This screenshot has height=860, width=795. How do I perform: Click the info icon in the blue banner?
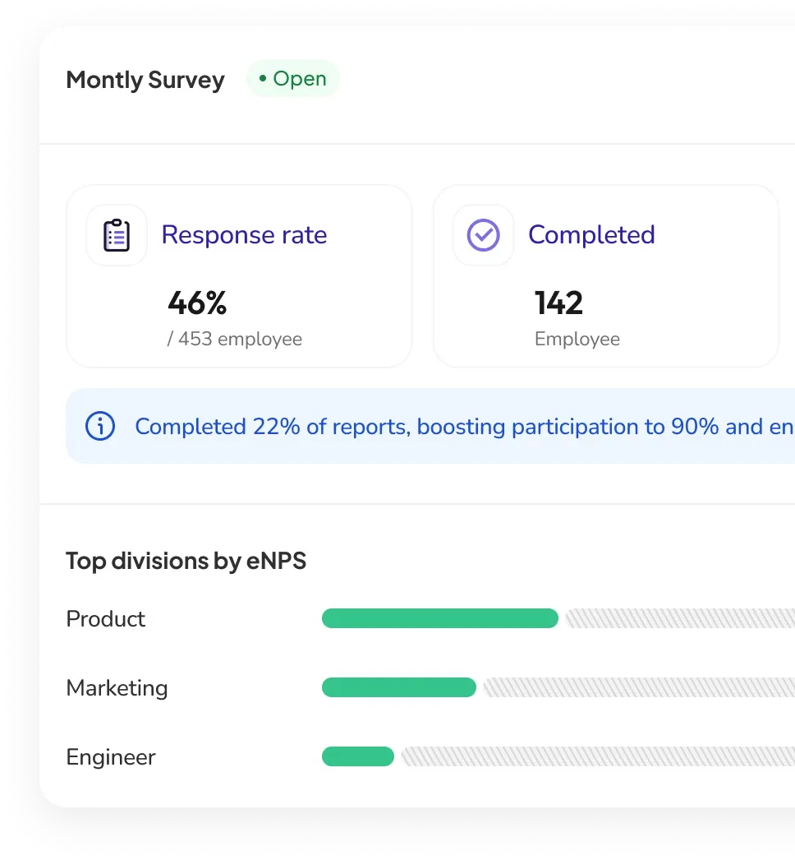tap(100, 426)
